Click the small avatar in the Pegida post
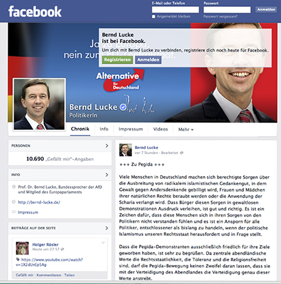281x284 pixels. point(125,150)
